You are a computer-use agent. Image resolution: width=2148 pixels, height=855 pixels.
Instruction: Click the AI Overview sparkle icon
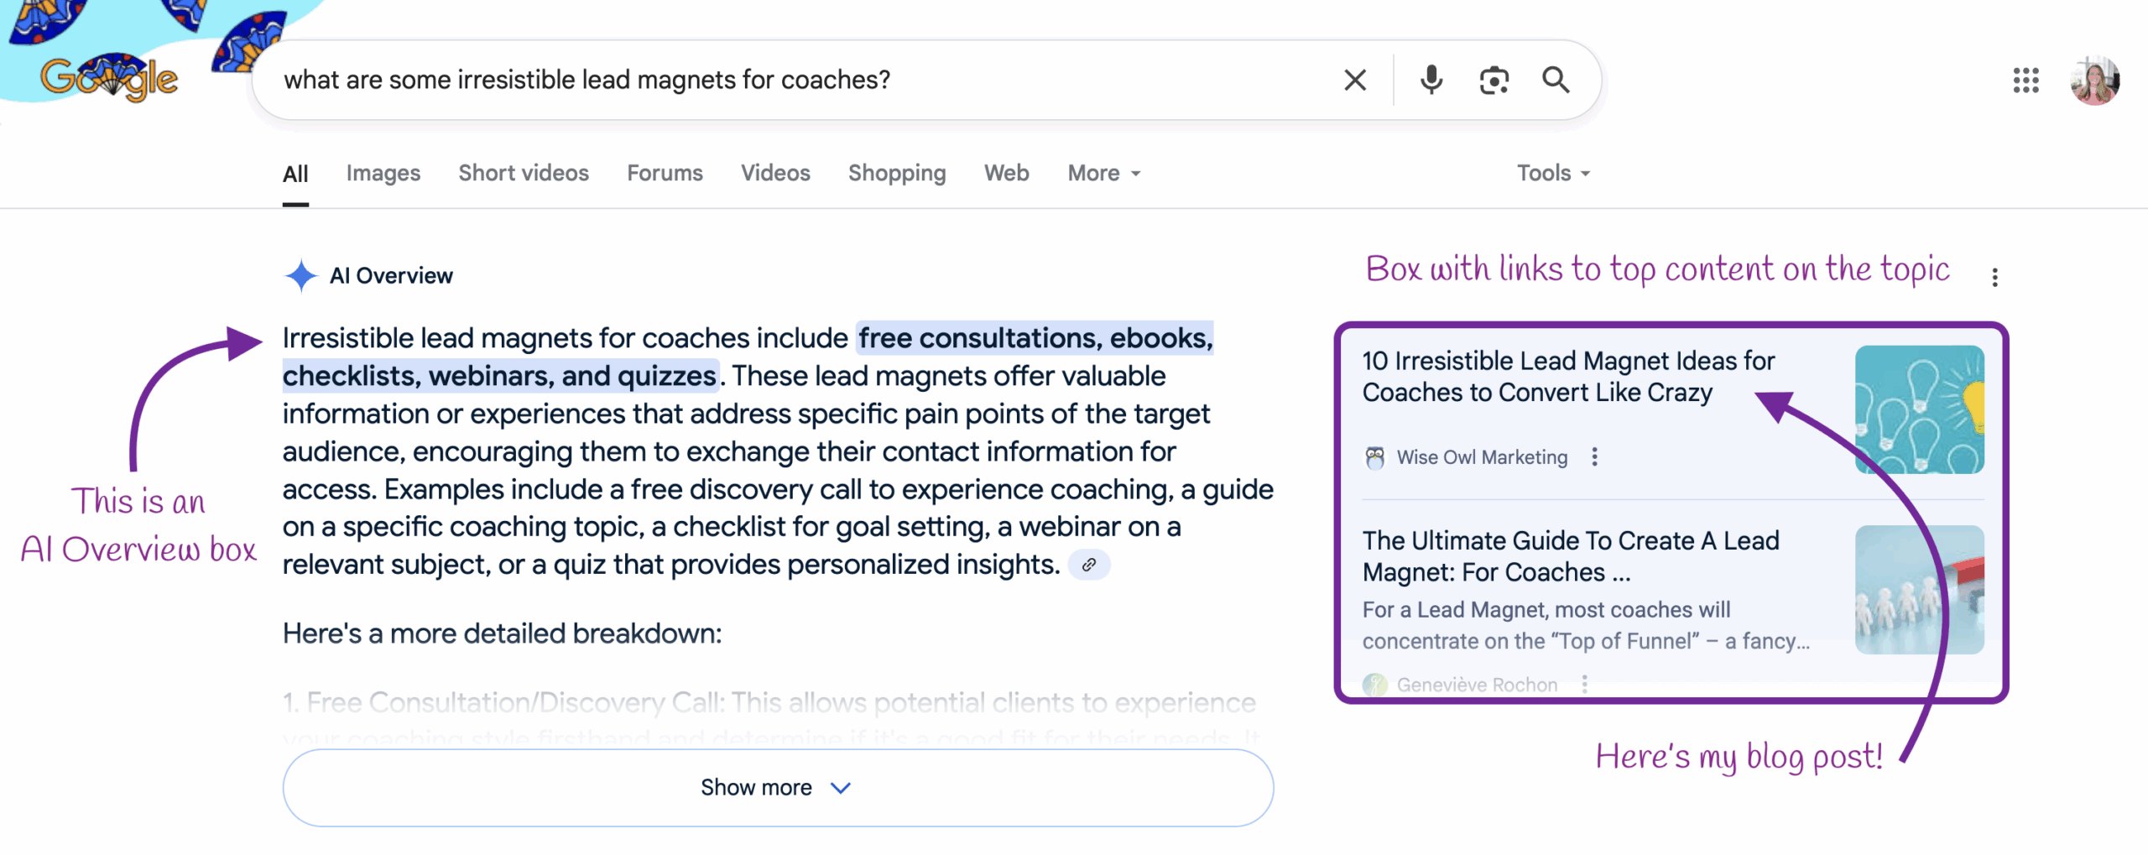[x=300, y=274]
